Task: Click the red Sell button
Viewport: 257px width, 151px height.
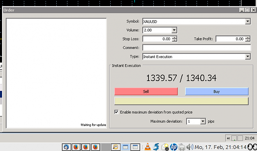Action: click(146, 91)
